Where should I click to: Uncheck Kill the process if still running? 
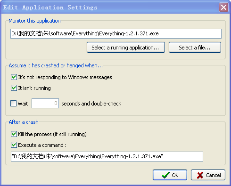tap(14, 134)
